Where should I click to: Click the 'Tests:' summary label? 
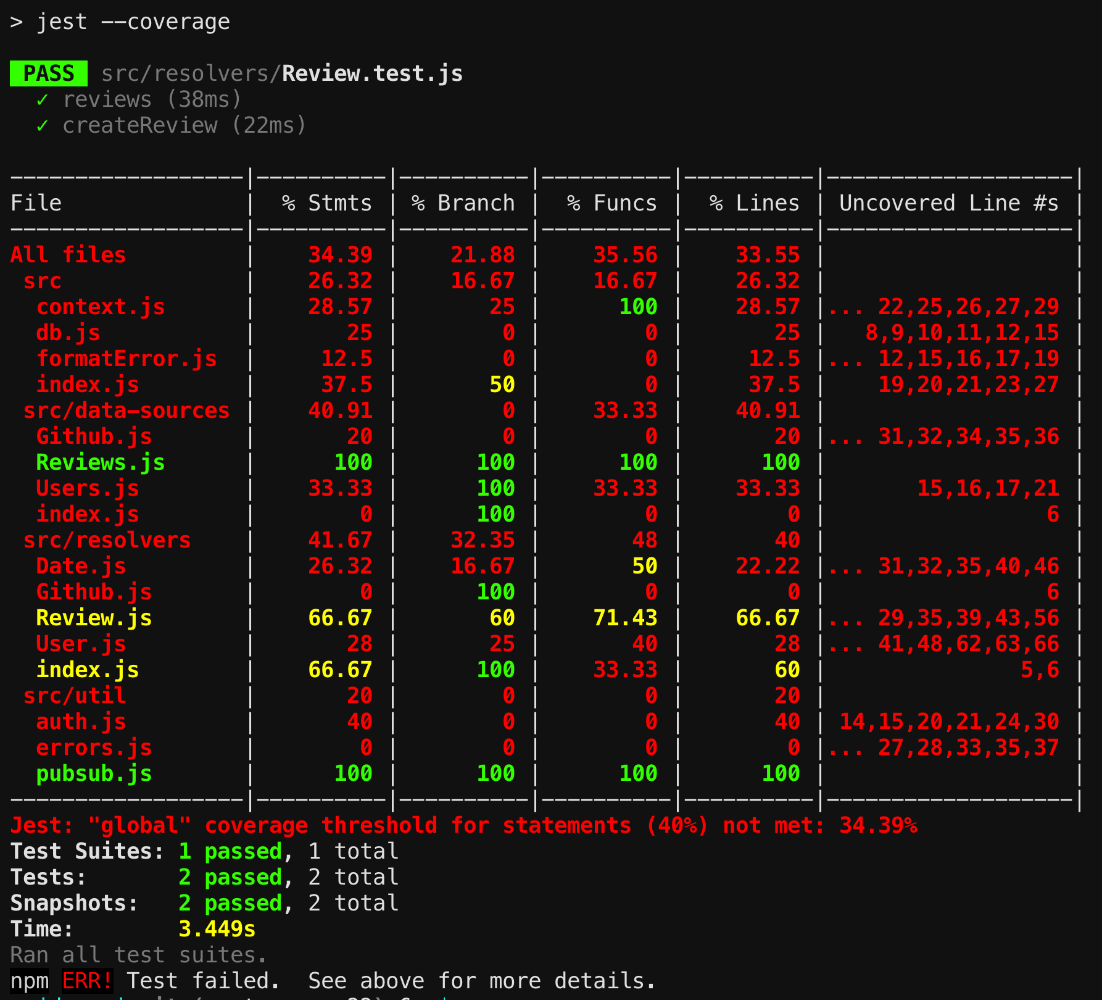click(x=49, y=877)
